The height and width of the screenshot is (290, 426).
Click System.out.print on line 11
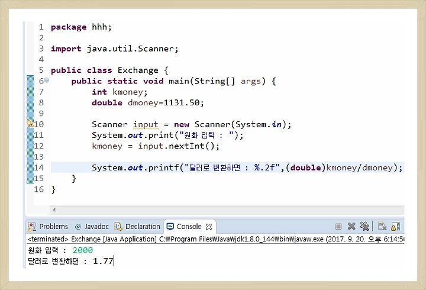click(133, 135)
